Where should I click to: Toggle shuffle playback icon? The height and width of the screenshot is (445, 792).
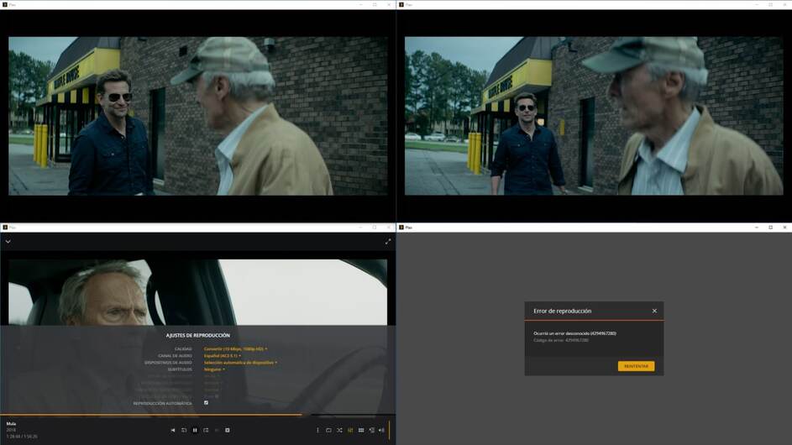click(339, 430)
